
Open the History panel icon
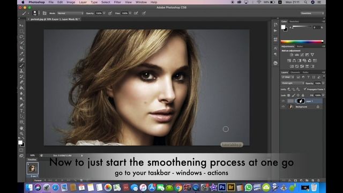click(x=275, y=25)
